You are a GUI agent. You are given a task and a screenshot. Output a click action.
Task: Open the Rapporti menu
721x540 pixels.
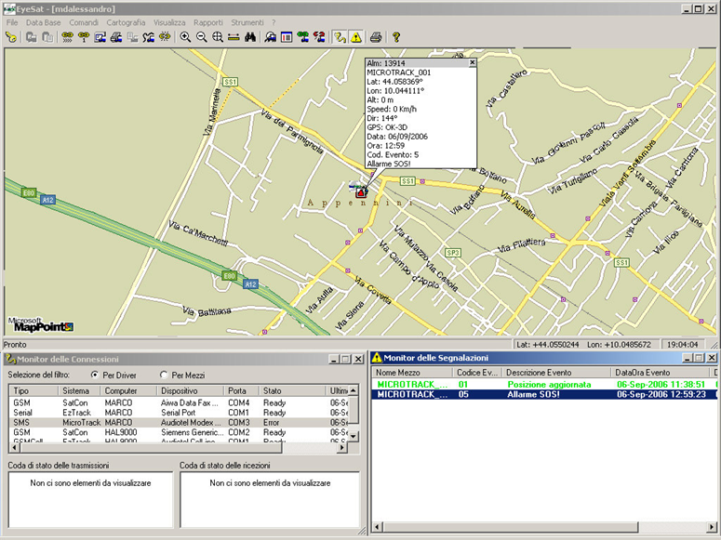(207, 22)
